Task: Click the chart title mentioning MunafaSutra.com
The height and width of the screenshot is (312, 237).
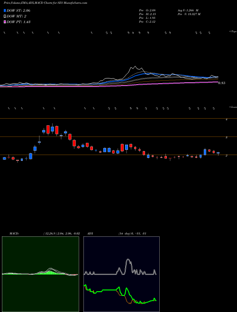Action: [46, 3]
